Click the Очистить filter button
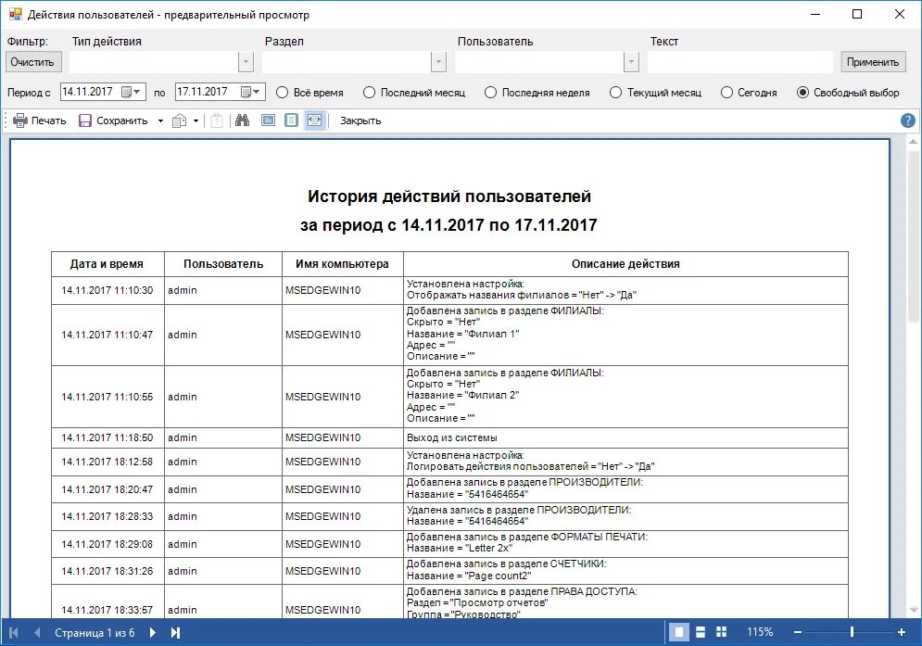This screenshot has width=922, height=646. coord(32,62)
